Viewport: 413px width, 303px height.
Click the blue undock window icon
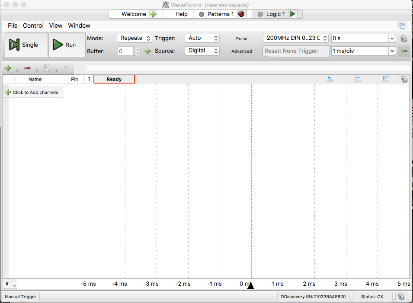(x=402, y=26)
